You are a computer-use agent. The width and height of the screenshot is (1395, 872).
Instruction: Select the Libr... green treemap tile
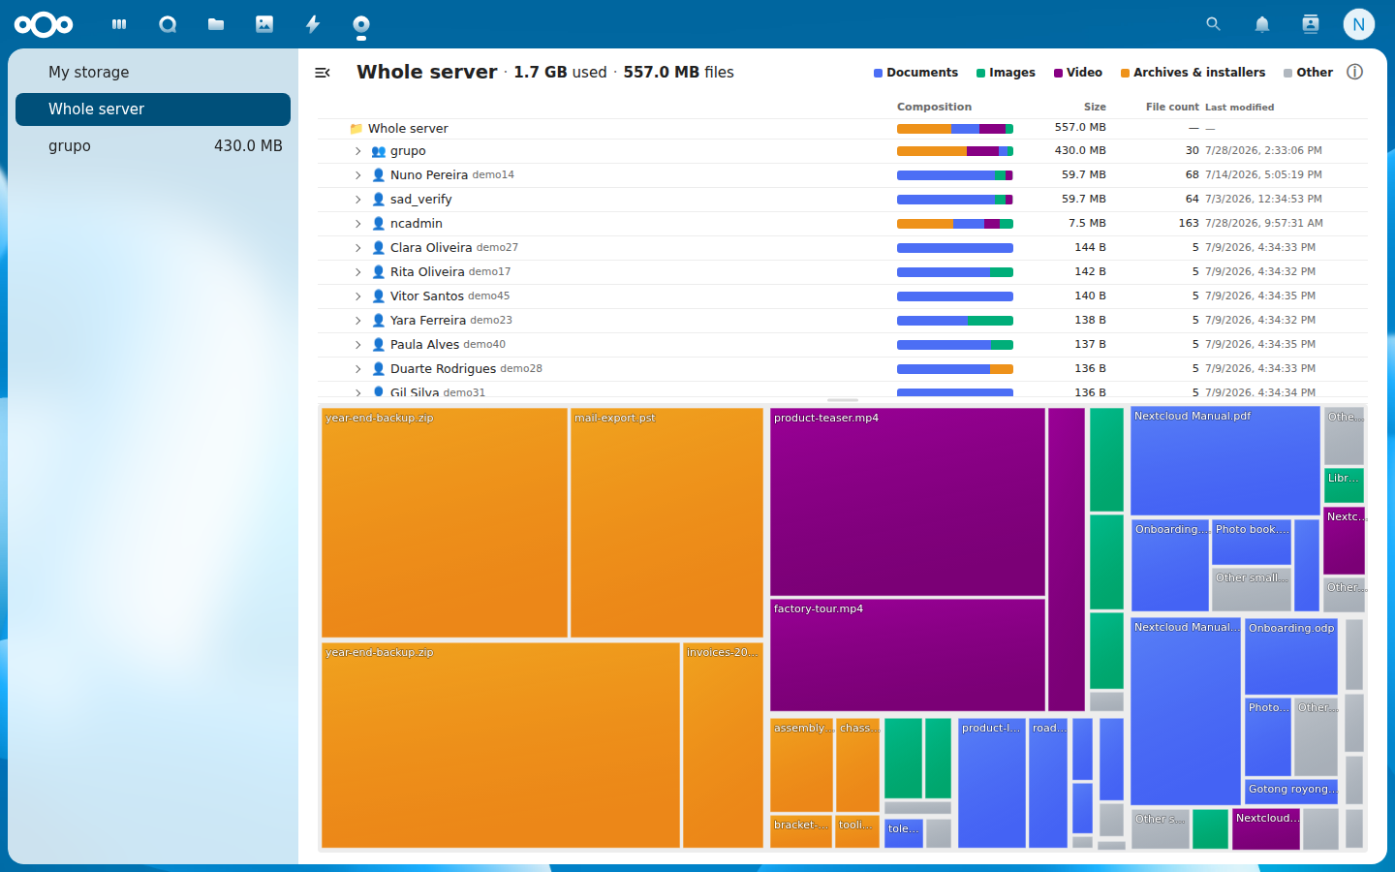tap(1344, 485)
